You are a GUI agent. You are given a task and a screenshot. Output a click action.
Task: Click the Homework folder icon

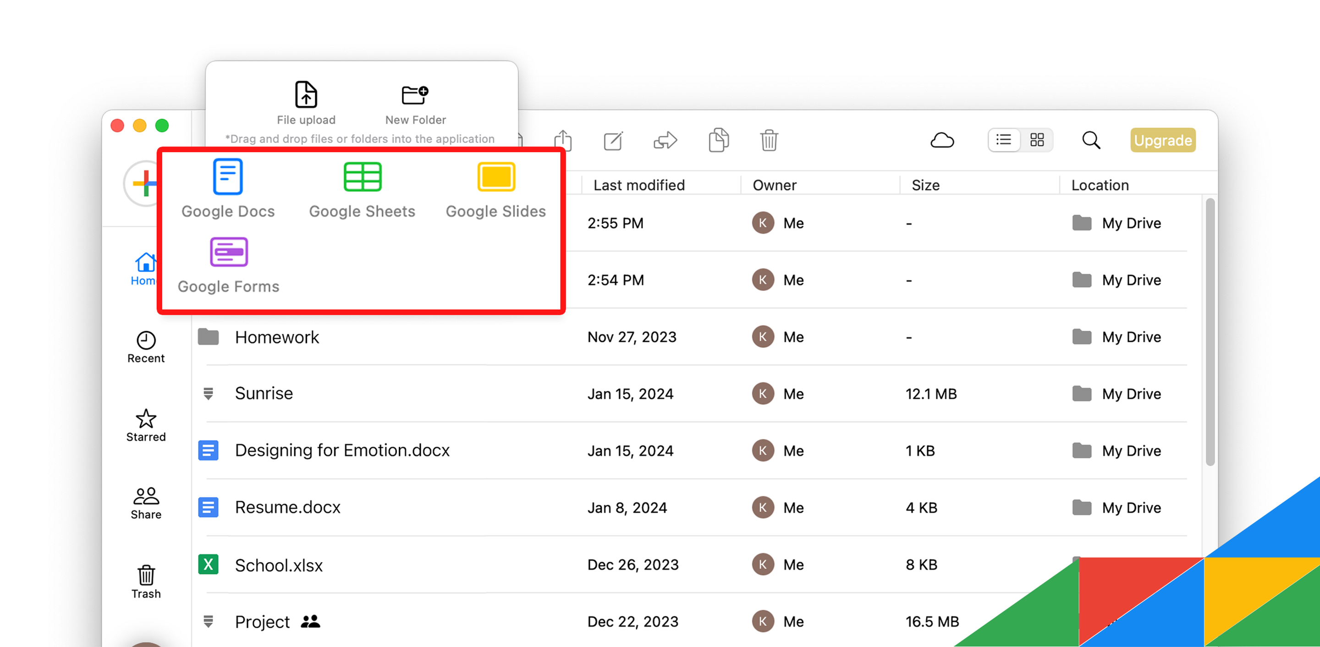[x=208, y=337]
